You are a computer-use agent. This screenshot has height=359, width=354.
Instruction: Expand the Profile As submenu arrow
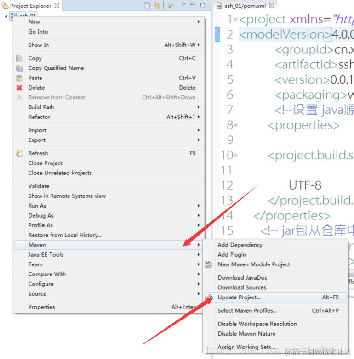(199, 225)
